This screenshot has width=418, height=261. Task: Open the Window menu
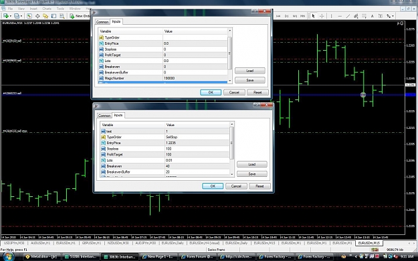tap(75, 9)
